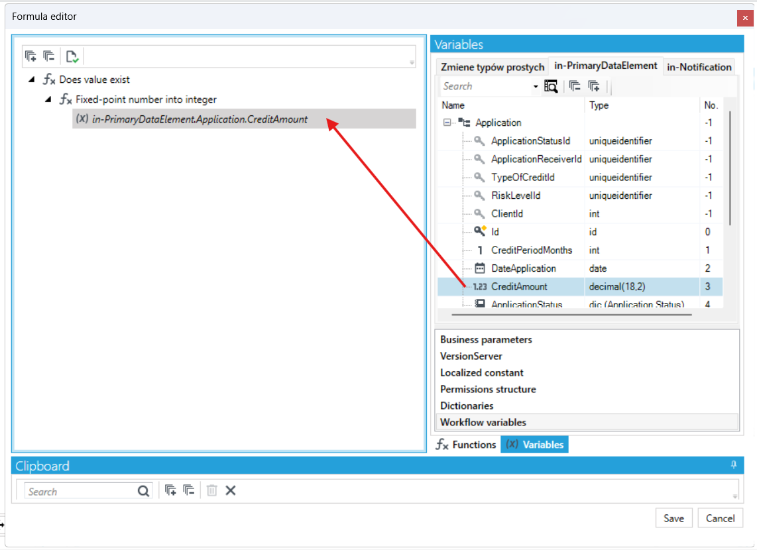Click the Save button
757x550 pixels.
(673, 518)
